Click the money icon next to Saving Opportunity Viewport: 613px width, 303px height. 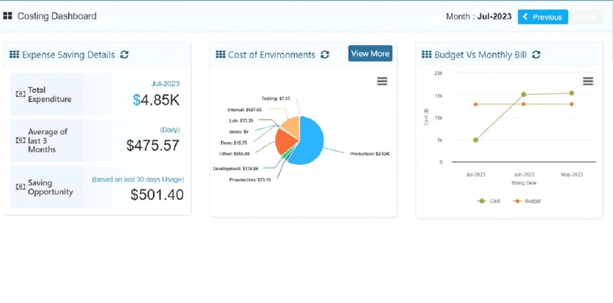pos(21,187)
